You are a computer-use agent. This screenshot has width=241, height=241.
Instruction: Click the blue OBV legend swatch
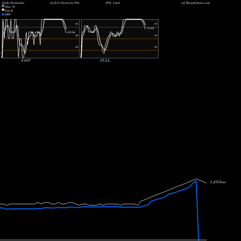coord(3,14)
